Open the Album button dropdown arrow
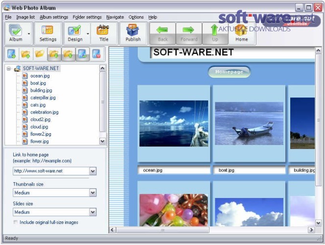 pos(29,34)
